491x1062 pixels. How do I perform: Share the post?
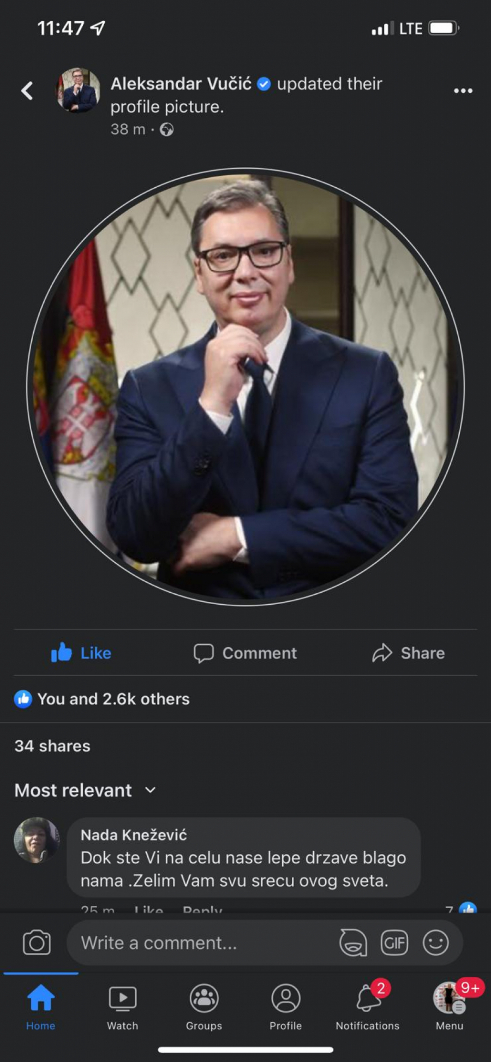pyautogui.click(x=409, y=653)
